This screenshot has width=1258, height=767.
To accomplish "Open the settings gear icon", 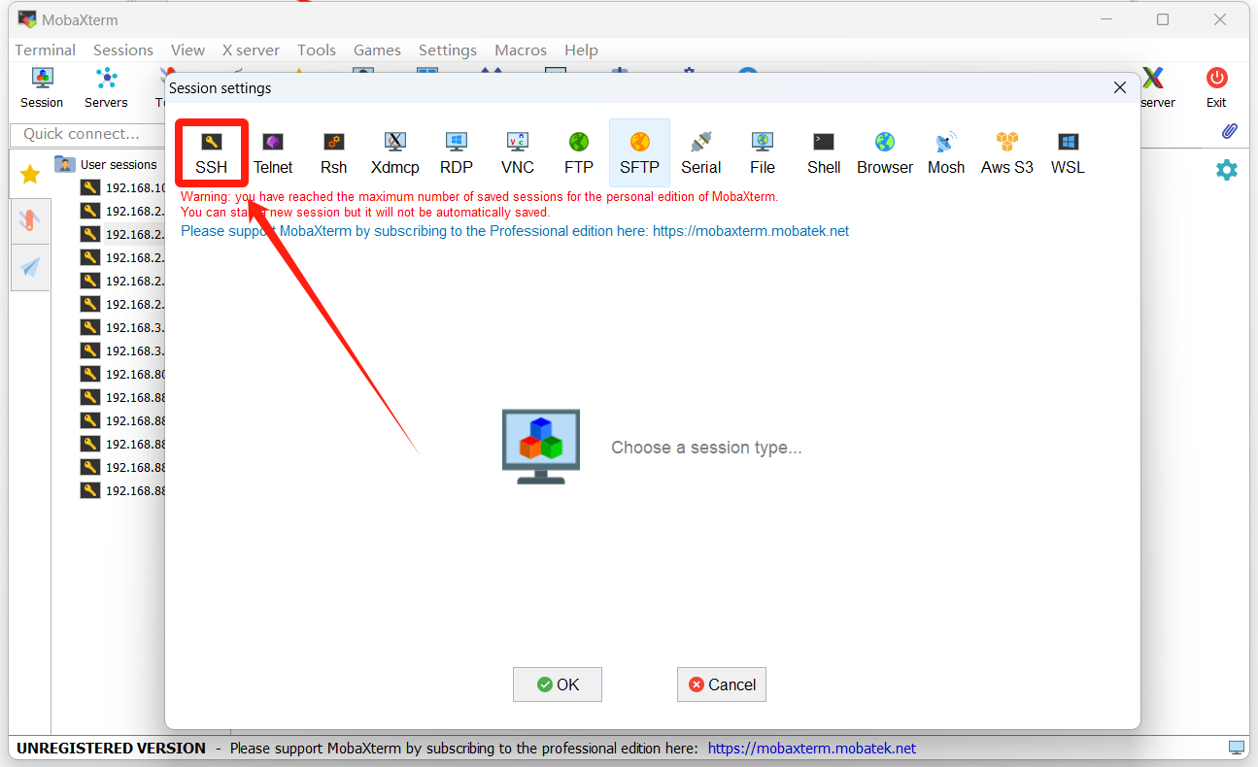I will point(1227,170).
